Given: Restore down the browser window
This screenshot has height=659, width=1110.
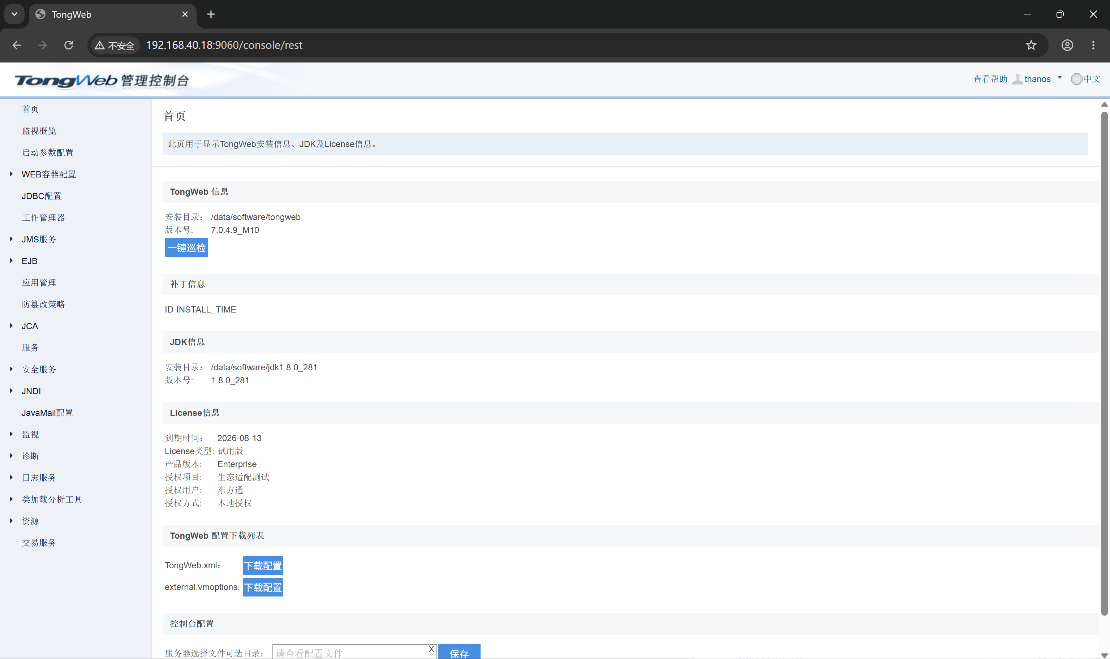Looking at the screenshot, I should click(1060, 14).
